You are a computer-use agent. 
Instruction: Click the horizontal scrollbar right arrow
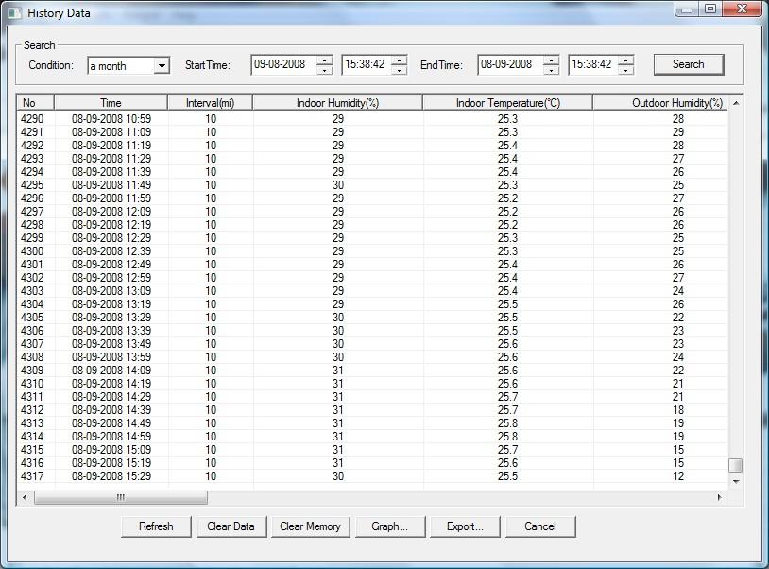pyautogui.click(x=719, y=497)
